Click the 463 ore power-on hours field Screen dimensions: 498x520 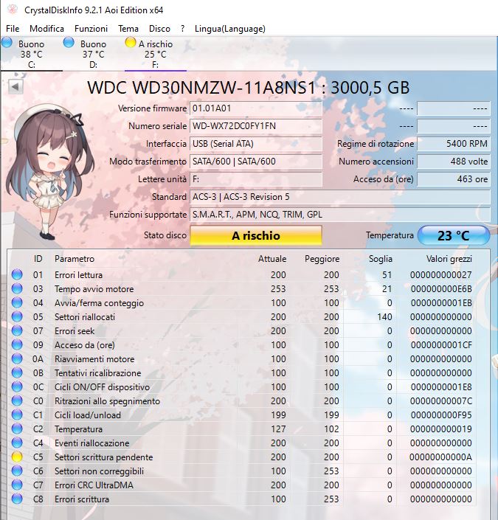click(454, 179)
